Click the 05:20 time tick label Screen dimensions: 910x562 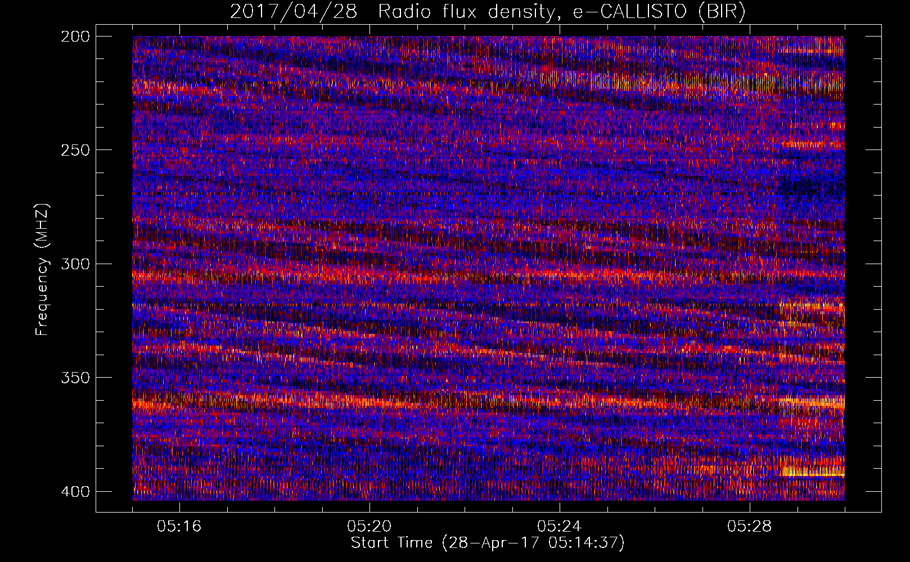(x=370, y=527)
